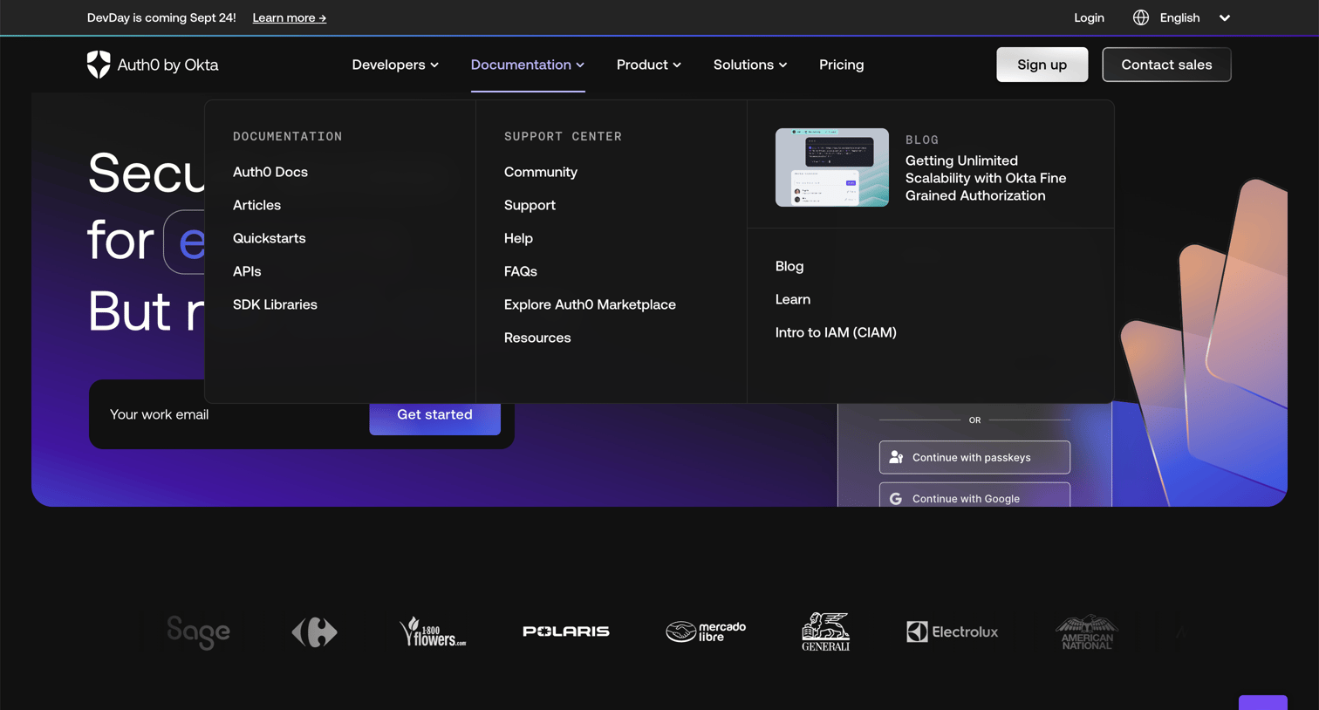
Task: Expand the Product menu
Action: point(649,65)
